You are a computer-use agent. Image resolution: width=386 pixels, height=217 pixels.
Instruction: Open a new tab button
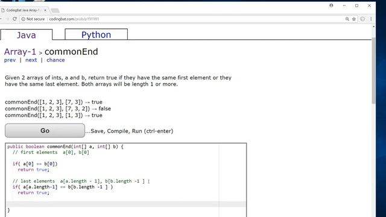tap(55, 10)
